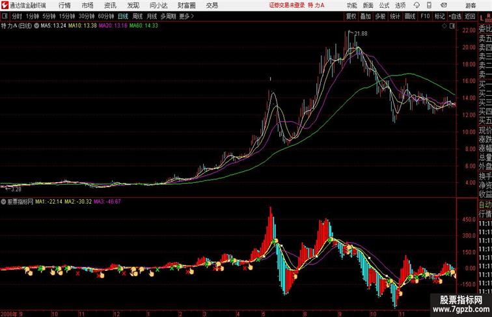This screenshot has height=317, width=492.
Task: Switch to 周线 weekly period
Action: click(x=137, y=16)
